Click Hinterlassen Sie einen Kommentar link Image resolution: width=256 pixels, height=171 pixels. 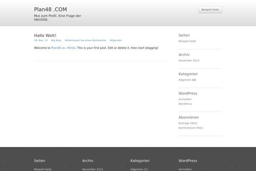click(x=86, y=40)
